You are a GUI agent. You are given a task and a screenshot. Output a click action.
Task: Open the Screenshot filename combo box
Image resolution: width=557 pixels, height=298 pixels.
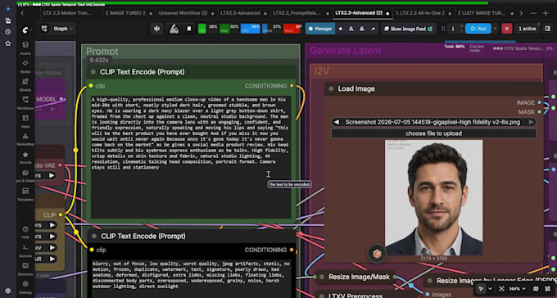click(433, 122)
